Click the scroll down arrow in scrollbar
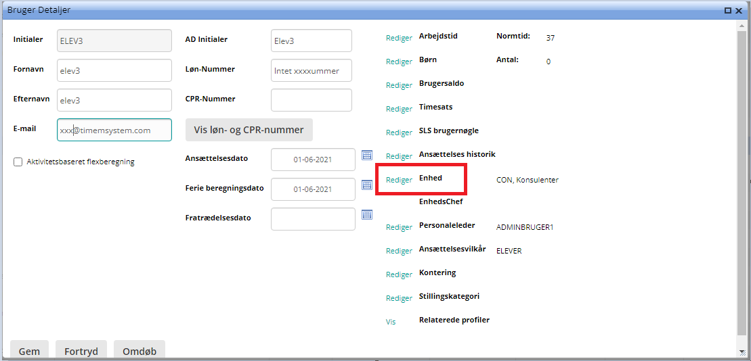 743,352
